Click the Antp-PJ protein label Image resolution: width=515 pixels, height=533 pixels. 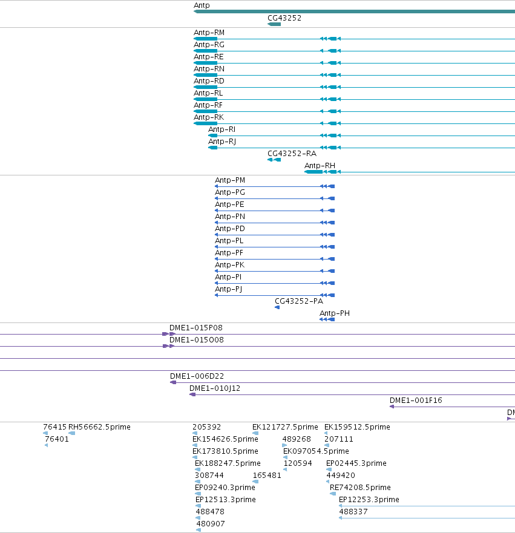(229, 289)
